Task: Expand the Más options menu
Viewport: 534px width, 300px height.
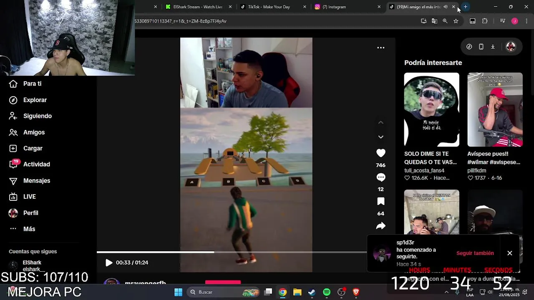Action: tap(23, 229)
